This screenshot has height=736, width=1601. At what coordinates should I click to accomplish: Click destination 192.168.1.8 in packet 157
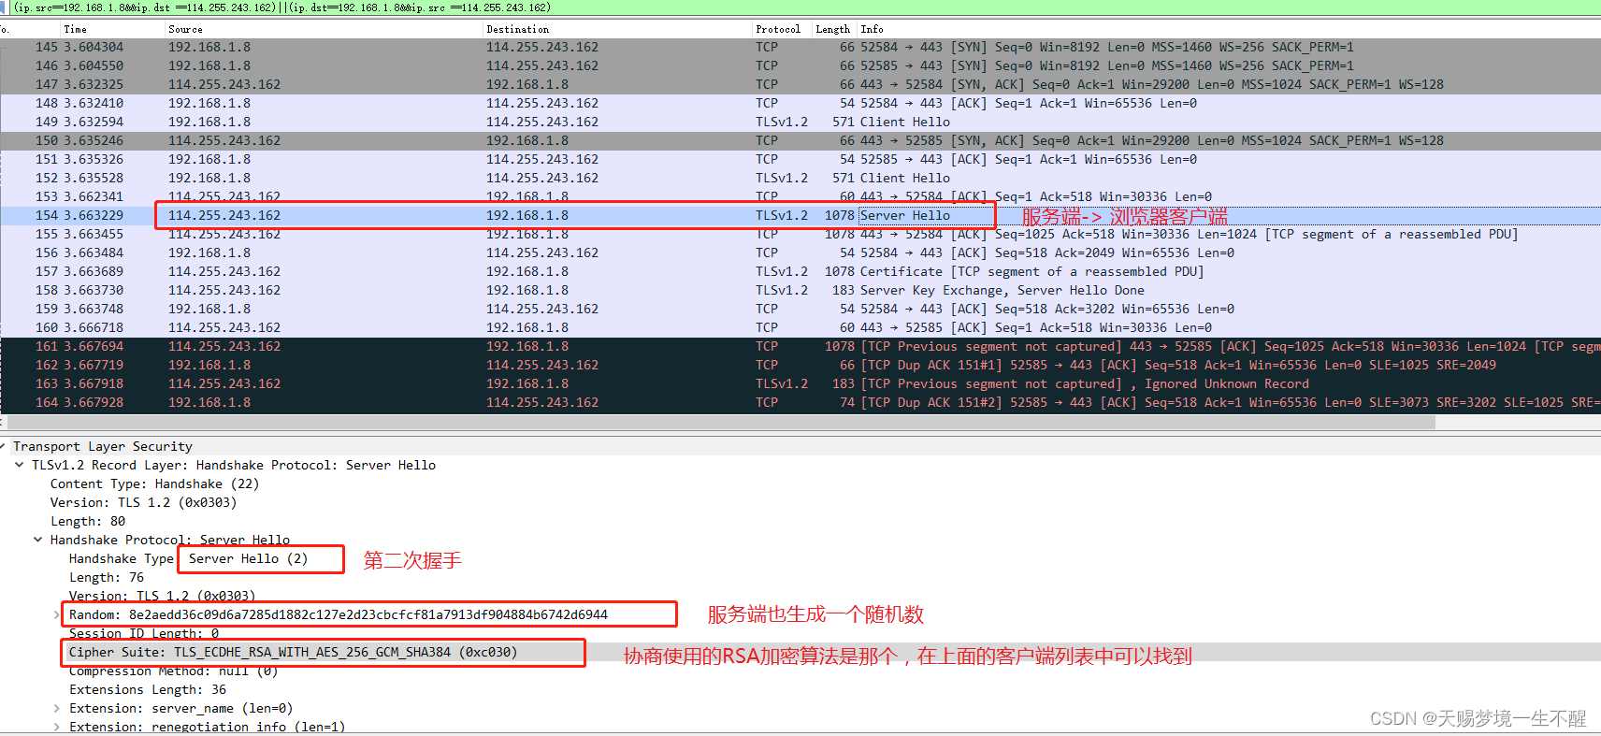527,271
